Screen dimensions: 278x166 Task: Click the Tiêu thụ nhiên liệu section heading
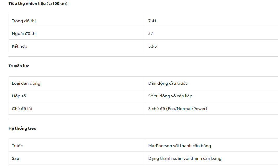pyautogui.click(x=27, y=4)
